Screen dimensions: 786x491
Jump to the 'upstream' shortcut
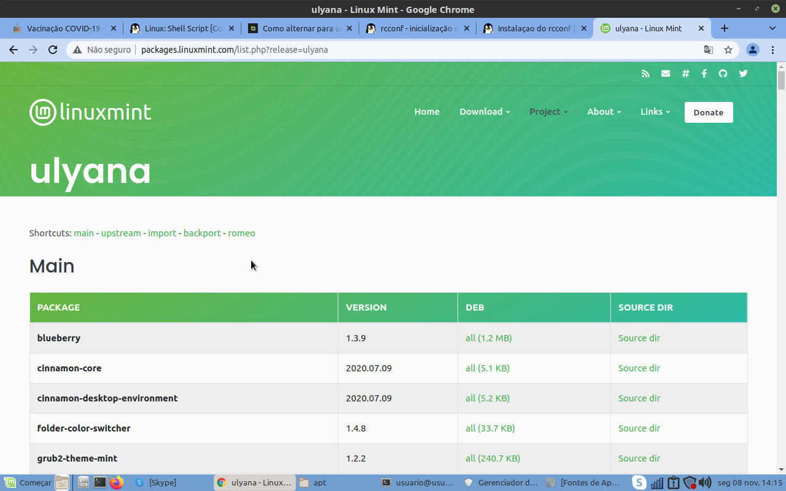121,233
